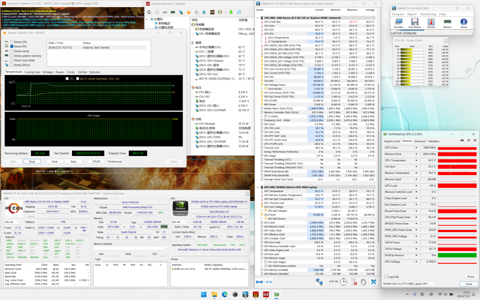This screenshot has width=480, height=300.
Task: Open HWiNFO Summary toolbar icon
Action: pyautogui.click(x=399, y=22)
